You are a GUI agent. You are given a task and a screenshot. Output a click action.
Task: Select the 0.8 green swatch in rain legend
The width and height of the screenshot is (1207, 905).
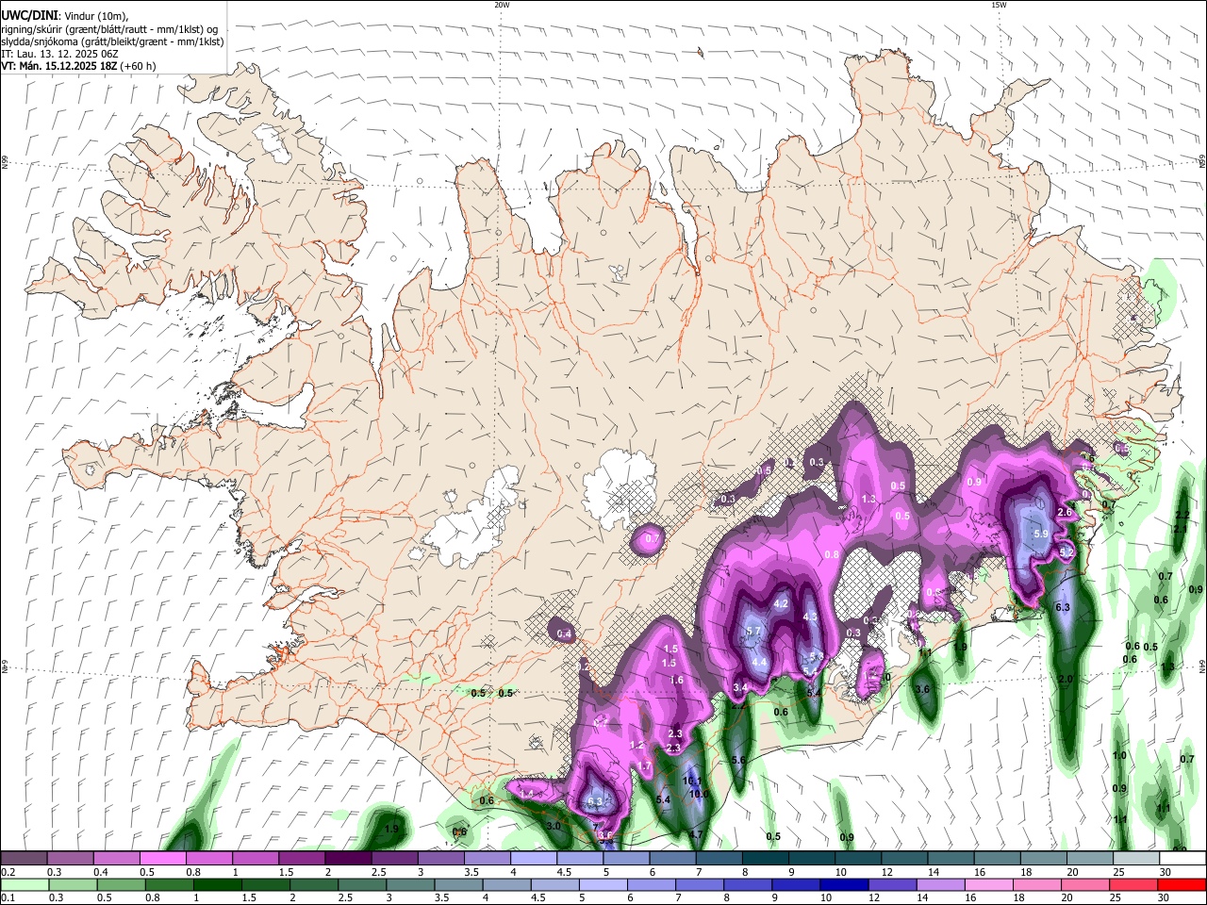[x=169, y=885]
